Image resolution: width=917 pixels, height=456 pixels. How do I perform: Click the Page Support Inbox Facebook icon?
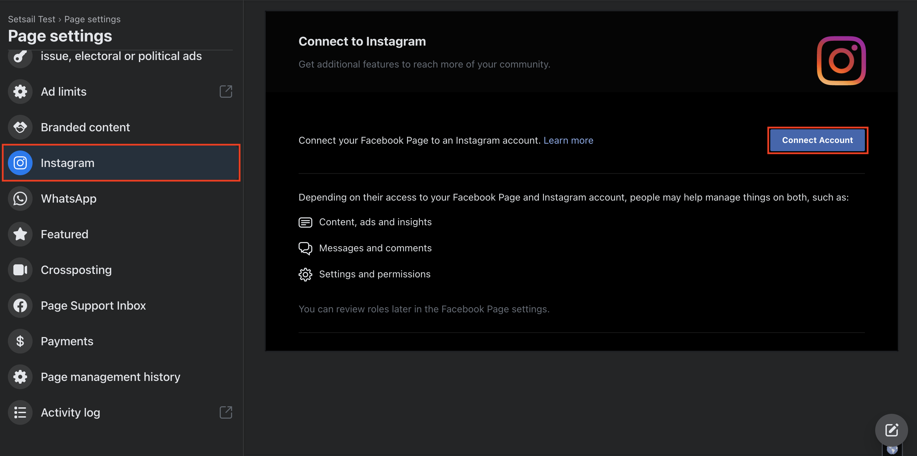(20, 305)
